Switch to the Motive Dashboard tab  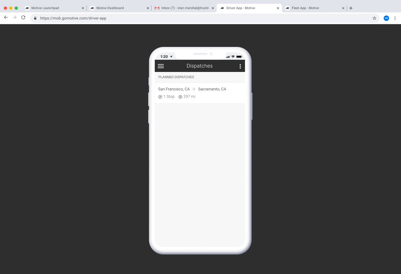116,8
